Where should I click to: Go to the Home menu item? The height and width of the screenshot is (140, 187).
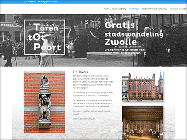107,9
